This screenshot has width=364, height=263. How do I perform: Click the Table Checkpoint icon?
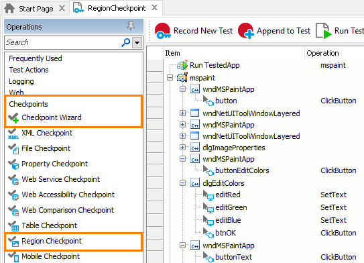pos(13,226)
